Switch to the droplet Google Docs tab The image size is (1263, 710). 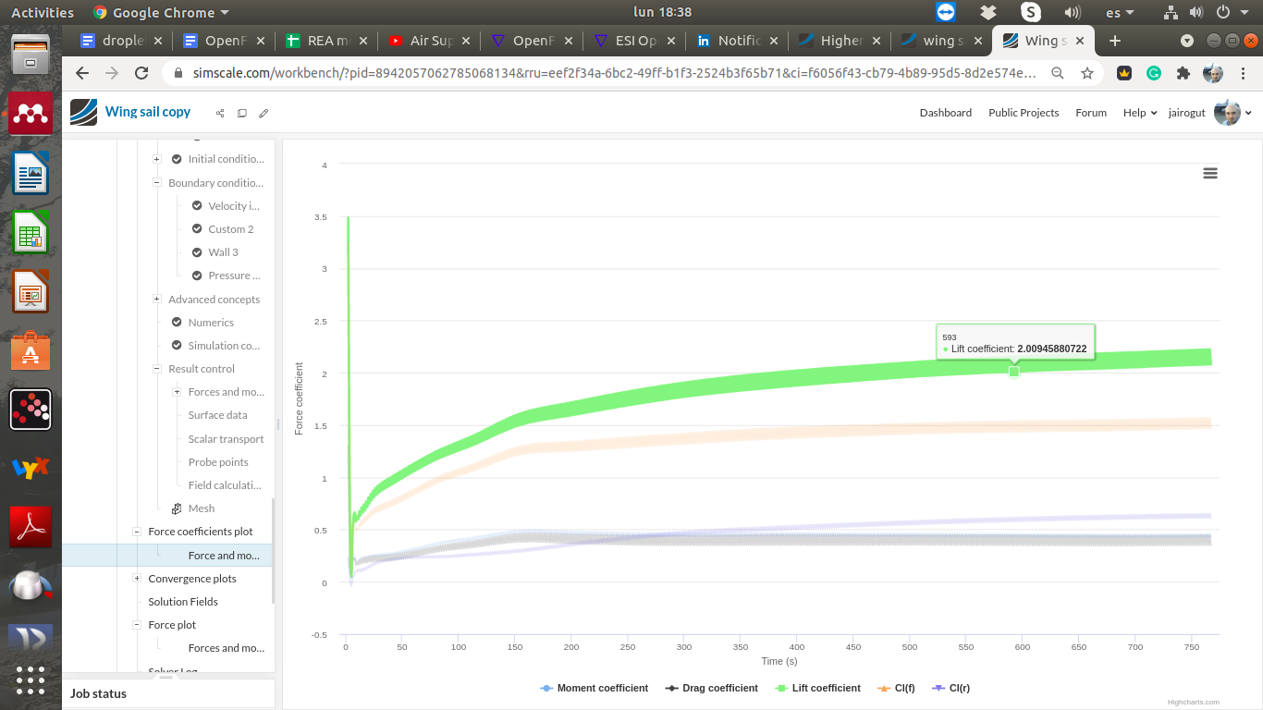pyautogui.click(x=122, y=41)
